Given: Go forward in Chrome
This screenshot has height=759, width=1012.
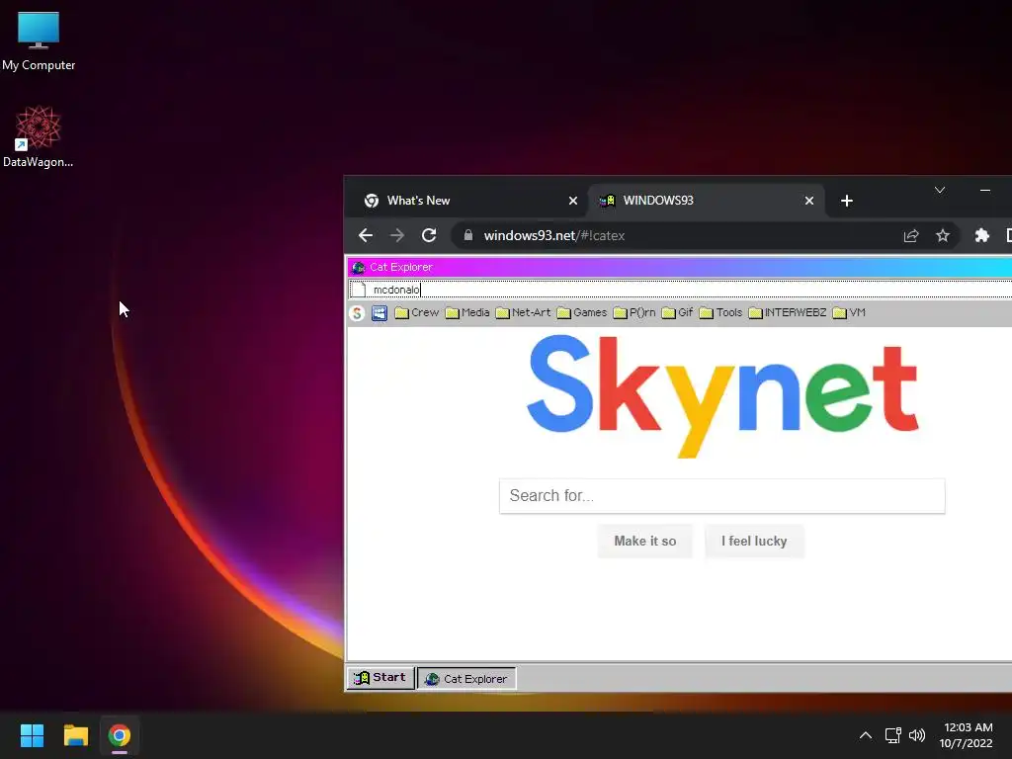Looking at the screenshot, I should pyautogui.click(x=397, y=235).
